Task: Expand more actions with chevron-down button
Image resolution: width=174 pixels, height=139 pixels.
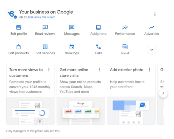Action: click(x=152, y=50)
